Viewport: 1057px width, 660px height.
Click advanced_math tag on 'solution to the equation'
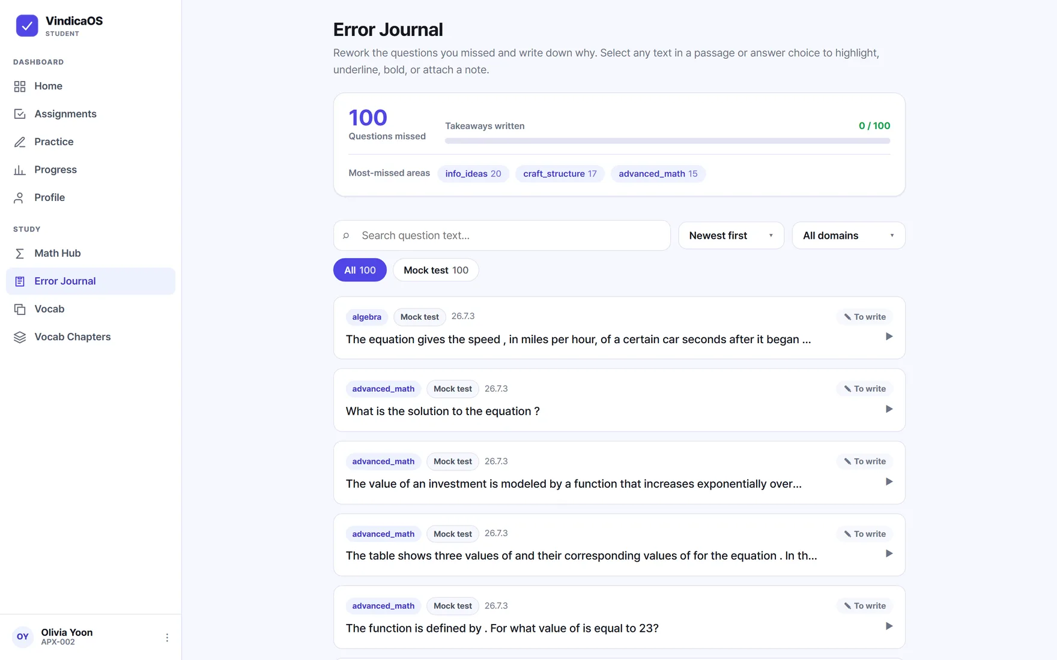[383, 389]
